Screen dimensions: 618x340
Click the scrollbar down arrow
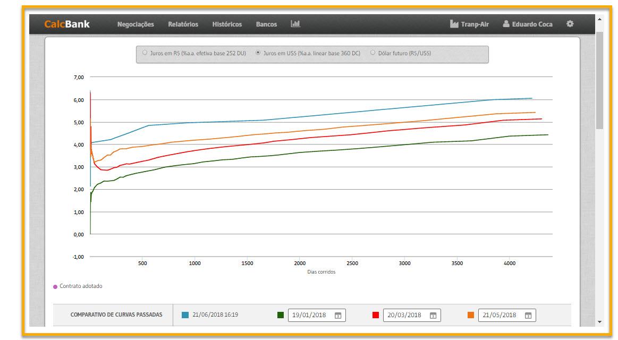tap(599, 322)
